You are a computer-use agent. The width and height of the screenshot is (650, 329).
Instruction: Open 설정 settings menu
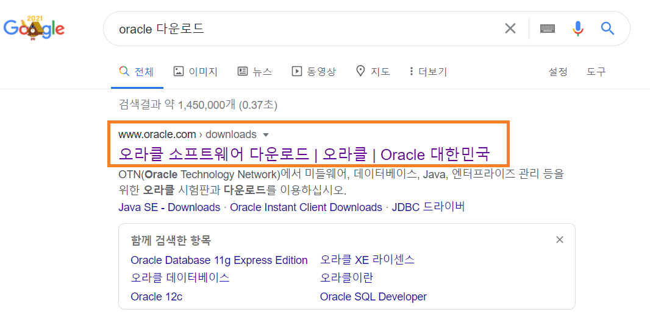[x=557, y=72]
